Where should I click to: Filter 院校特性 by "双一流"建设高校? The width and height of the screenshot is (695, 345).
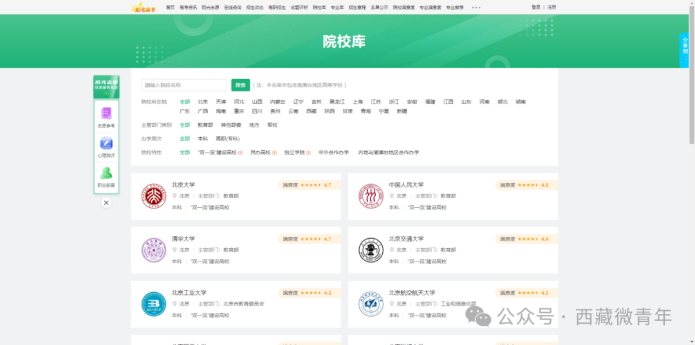click(x=218, y=153)
